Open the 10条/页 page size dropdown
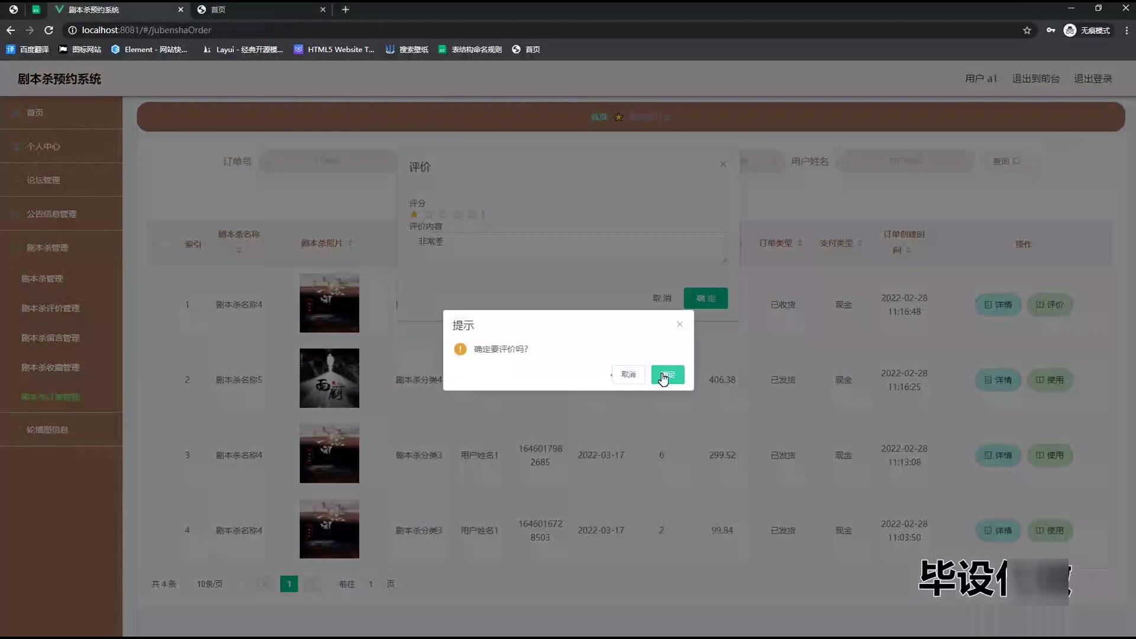The width and height of the screenshot is (1136, 639). click(x=211, y=584)
